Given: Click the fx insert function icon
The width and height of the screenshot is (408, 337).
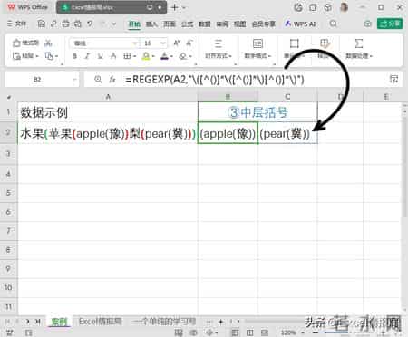Looking at the screenshot, I should pos(112,80).
